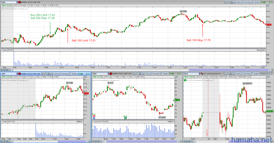Click wrench icon in bottom-left ABX chart toolbar
The image size is (274, 143).
click(x=45, y=74)
